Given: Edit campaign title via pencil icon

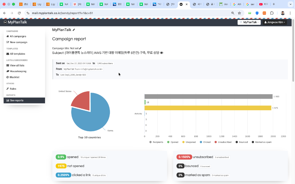Looking at the screenshot, I should point(80,48).
